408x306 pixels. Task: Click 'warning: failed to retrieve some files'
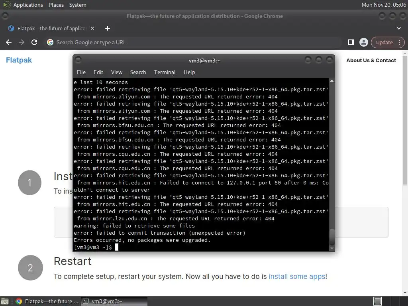click(x=134, y=226)
